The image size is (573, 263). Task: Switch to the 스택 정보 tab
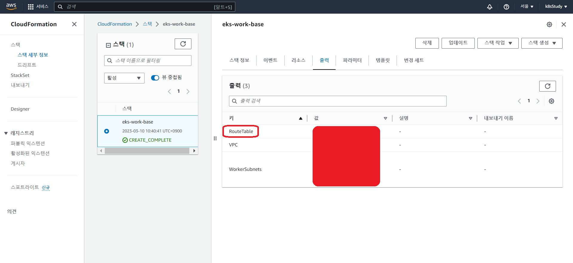pos(239,60)
